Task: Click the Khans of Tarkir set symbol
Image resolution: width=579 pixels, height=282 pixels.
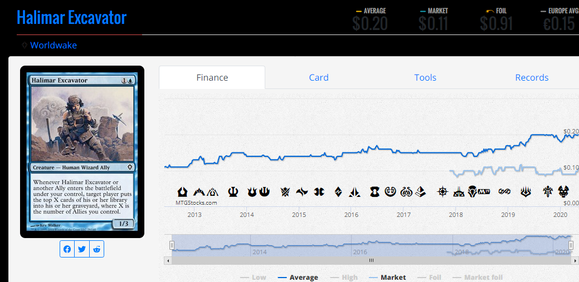Action: pyautogui.click(x=285, y=192)
